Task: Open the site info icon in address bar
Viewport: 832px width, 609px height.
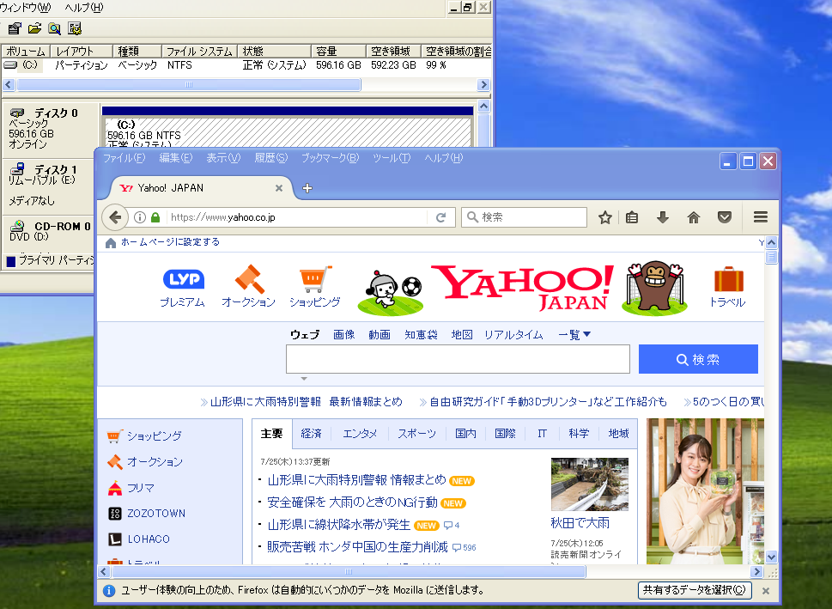Action: click(x=140, y=217)
